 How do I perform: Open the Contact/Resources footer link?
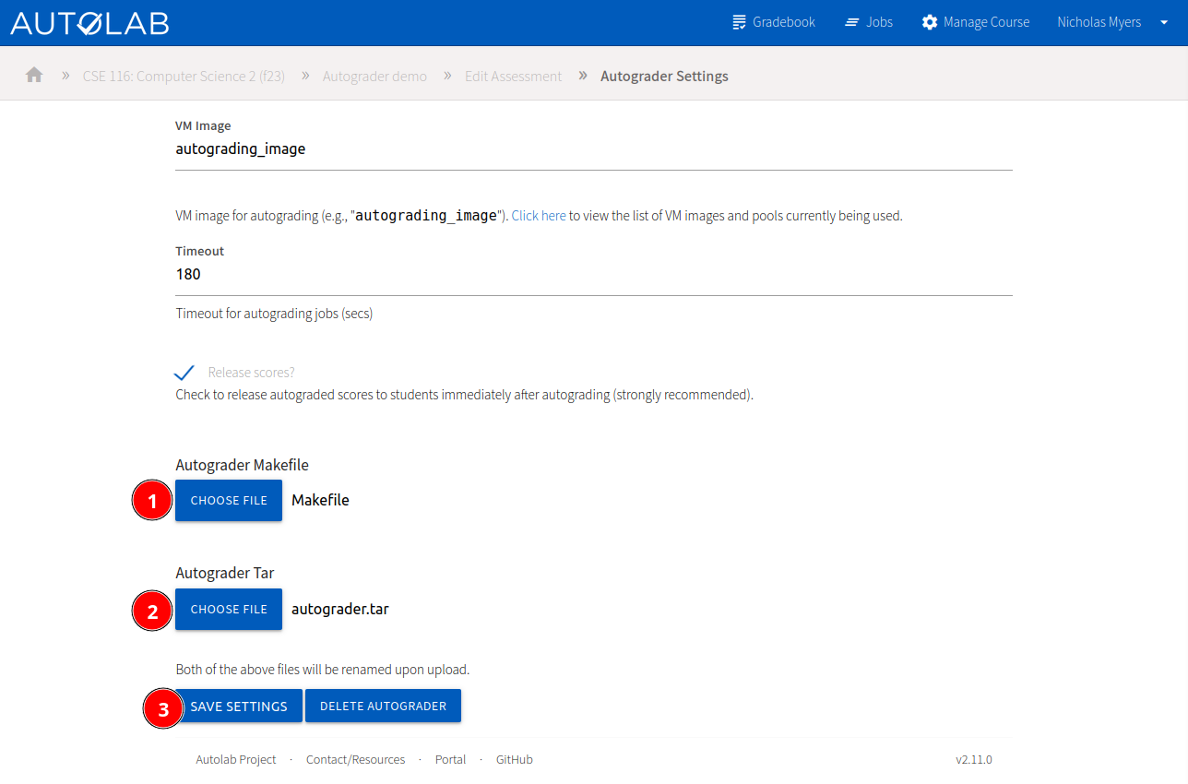pyautogui.click(x=355, y=760)
